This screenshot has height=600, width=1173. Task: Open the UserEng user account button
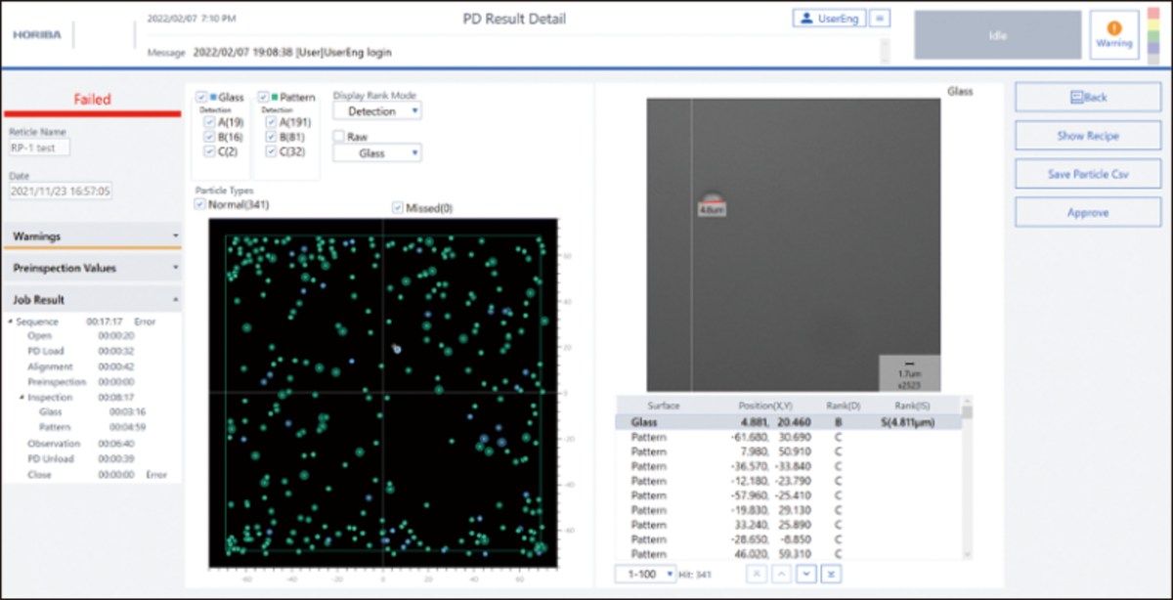click(x=828, y=18)
